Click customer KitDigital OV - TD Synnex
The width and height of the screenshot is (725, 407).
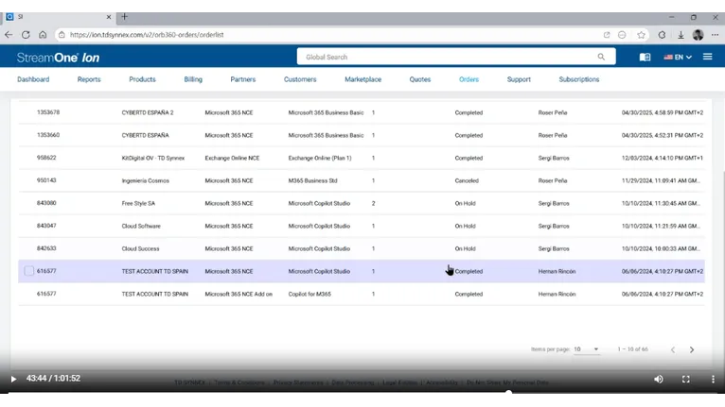[x=153, y=158]
